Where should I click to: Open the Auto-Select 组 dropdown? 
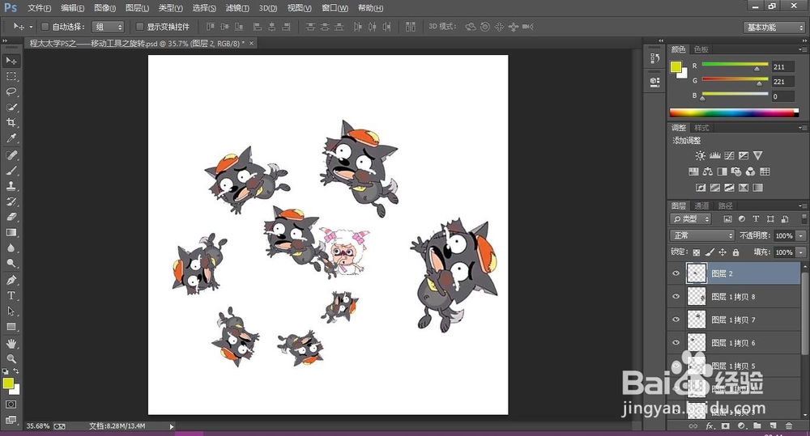coord(108,27)
